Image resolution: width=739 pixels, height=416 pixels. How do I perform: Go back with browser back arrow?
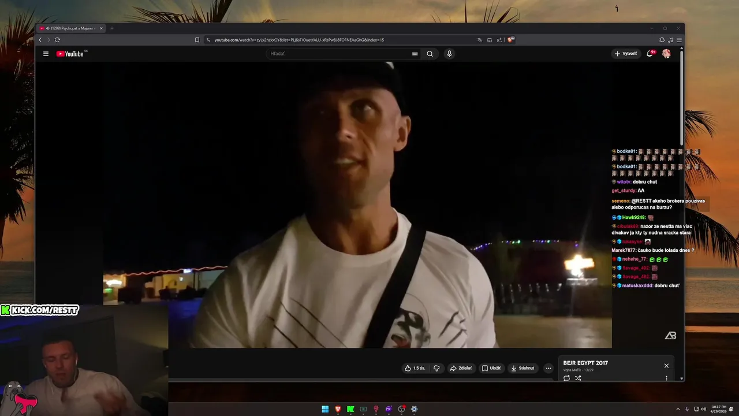pos(40,40)
